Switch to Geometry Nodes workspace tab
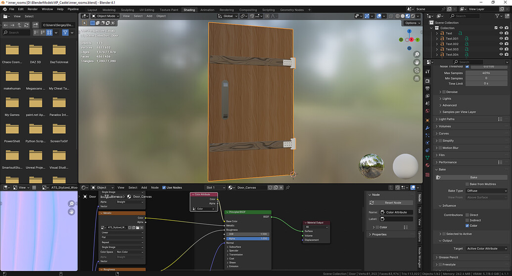Viewport: 512px width, 276px height. tap(291, 10)
